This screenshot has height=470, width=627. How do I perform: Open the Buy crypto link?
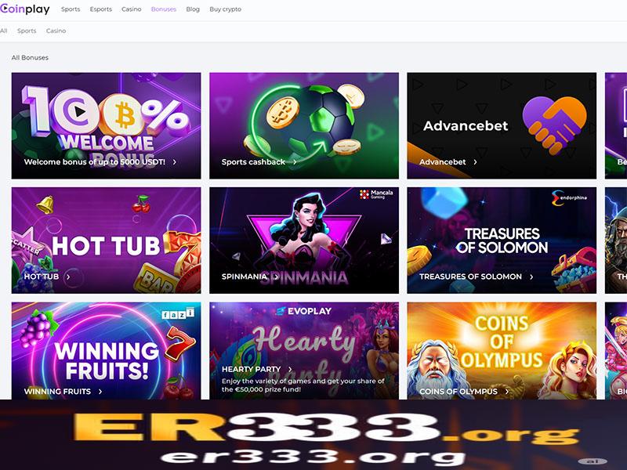(x=225, y=9)
